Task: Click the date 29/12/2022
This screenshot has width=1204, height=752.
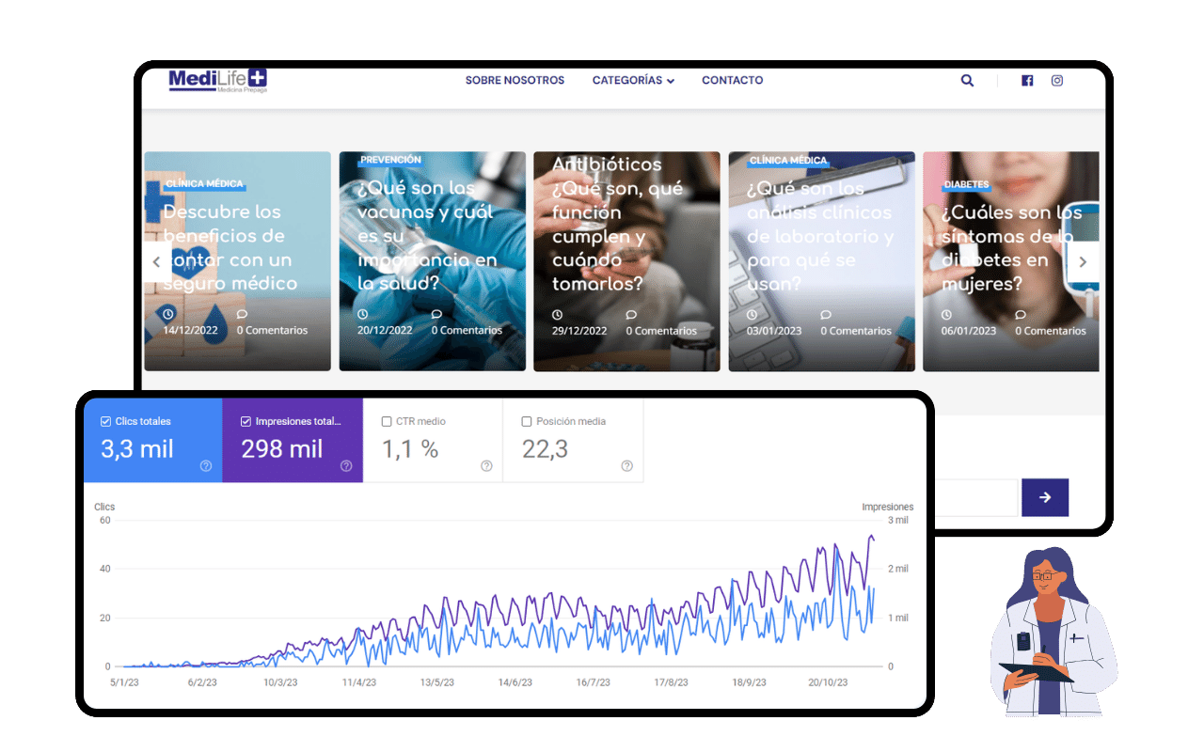Action: pos(578,331)
